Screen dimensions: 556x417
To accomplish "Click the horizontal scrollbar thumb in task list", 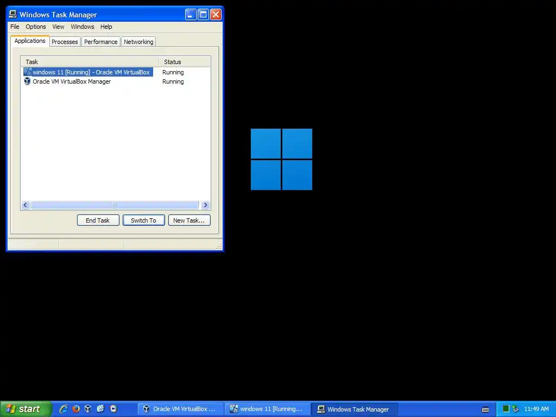I will pyautogui.click(x=115, y=205).
